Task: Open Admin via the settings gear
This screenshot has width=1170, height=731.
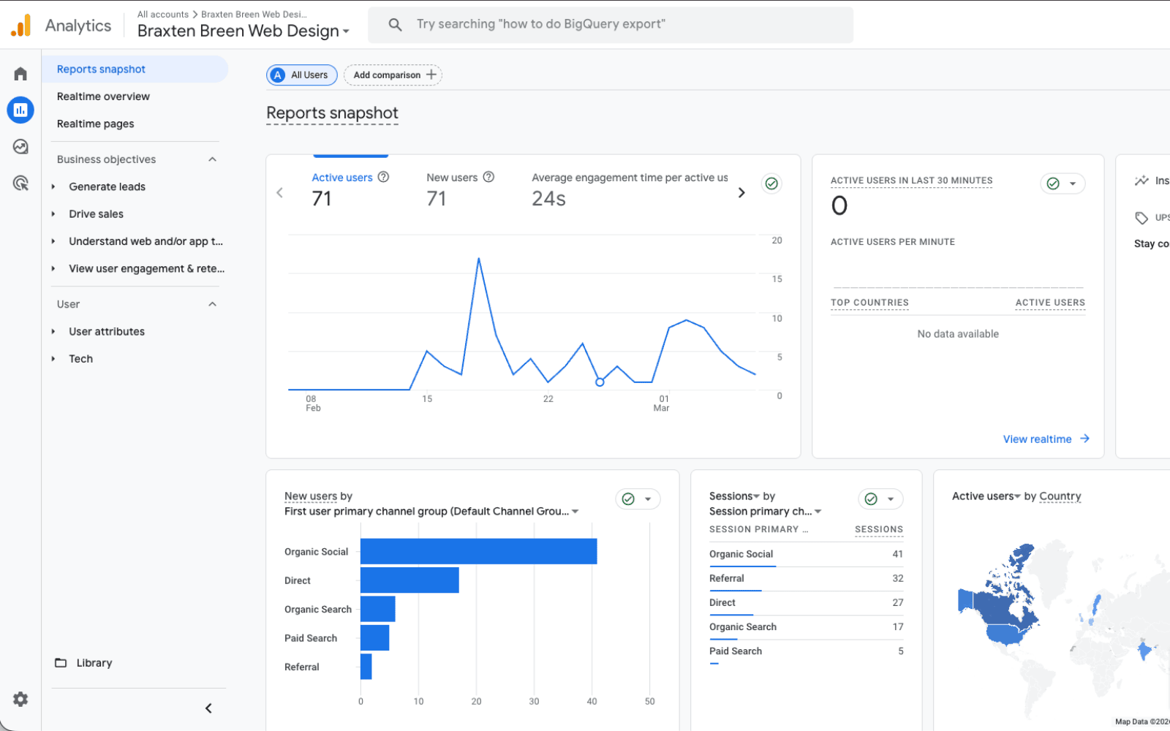Action: 20,699
